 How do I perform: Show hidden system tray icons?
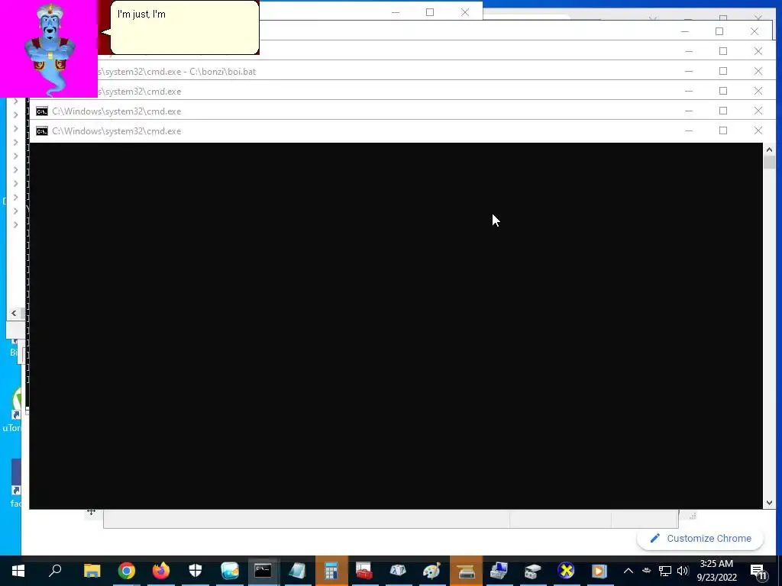coord(629,571)
